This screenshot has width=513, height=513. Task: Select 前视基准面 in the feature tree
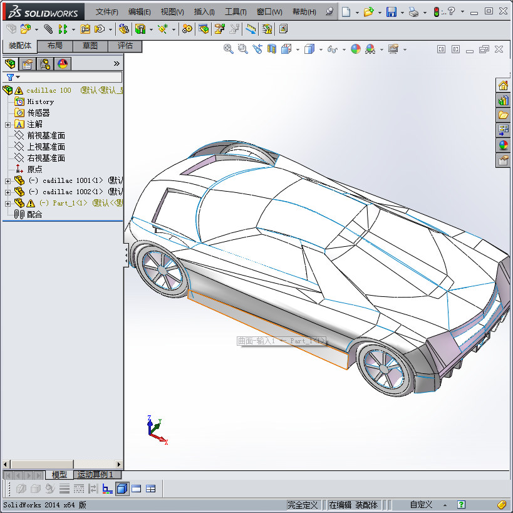pyautogui.click(x=46, y=135)
